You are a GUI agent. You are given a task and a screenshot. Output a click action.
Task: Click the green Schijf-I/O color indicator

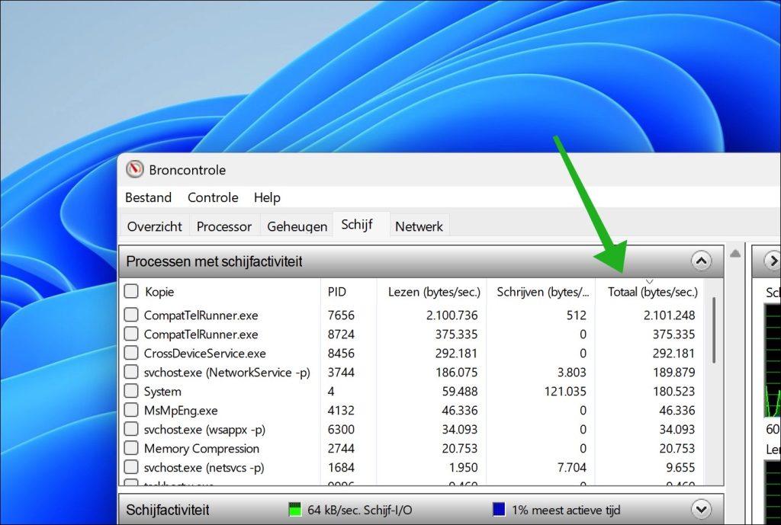(295, 509)
